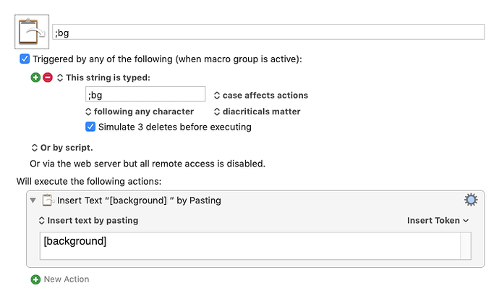Open the Insert Token menu

click(x=438, y=220)
